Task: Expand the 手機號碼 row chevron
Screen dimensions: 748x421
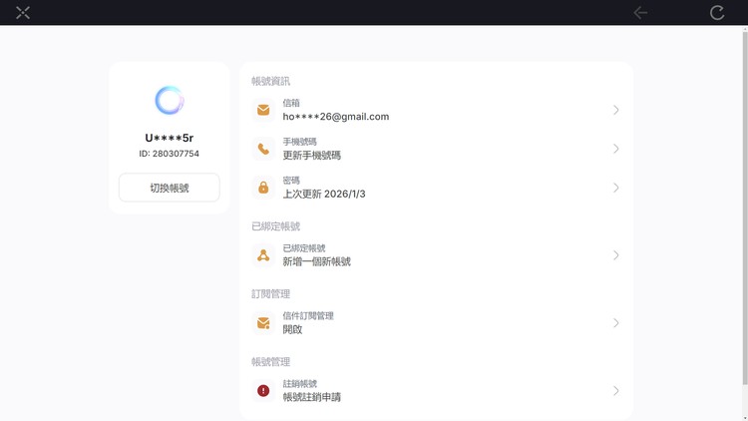Action: point(616,149)
